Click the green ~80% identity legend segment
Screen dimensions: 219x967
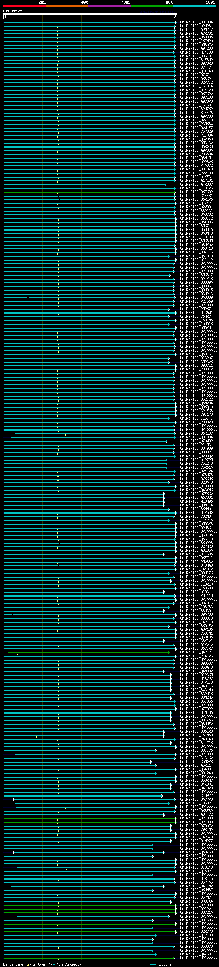pyautogui.click(x=152, y=6)
